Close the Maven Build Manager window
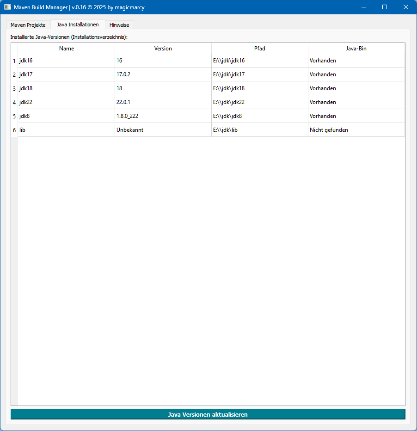Image resolution: width=417 pixels, height=431 pixels. coord(406,7)
